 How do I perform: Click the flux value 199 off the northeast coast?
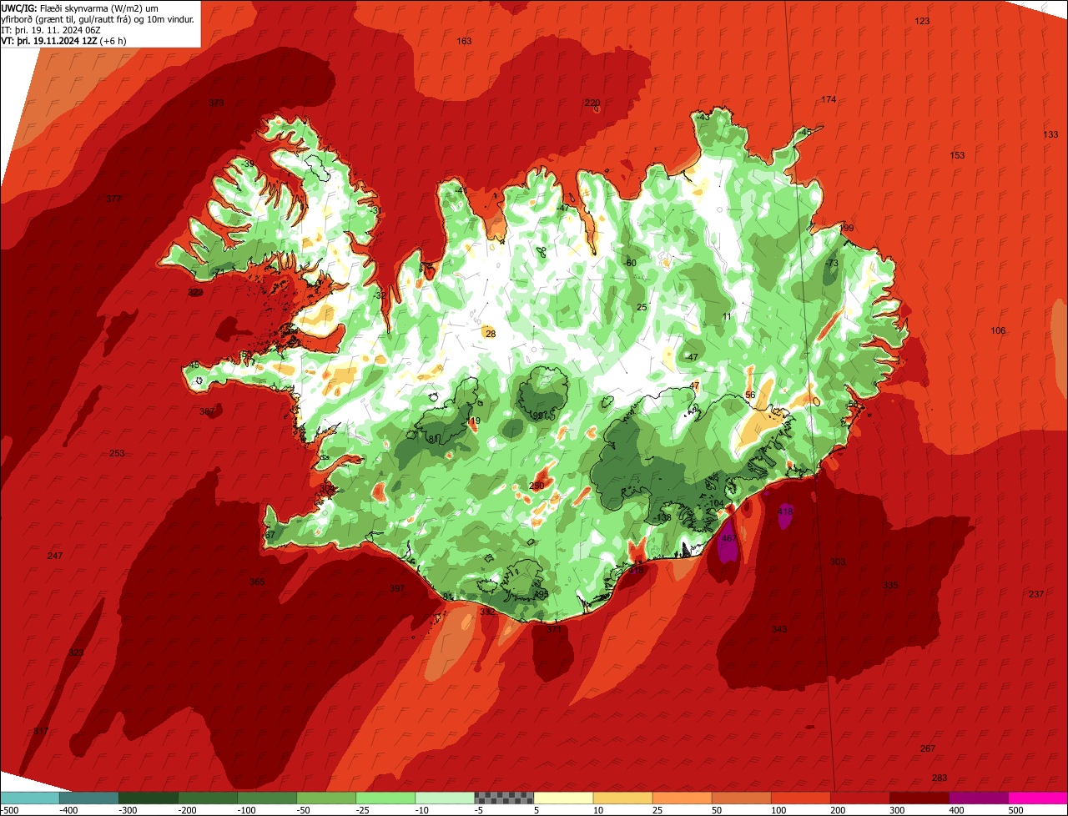coord(847,228)
